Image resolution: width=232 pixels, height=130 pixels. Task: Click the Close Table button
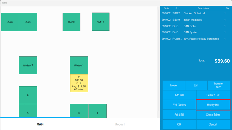coord(213,114)
